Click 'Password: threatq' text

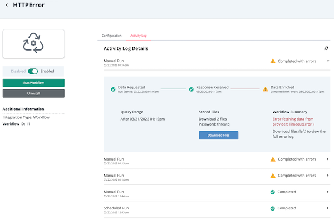point(214,124)
